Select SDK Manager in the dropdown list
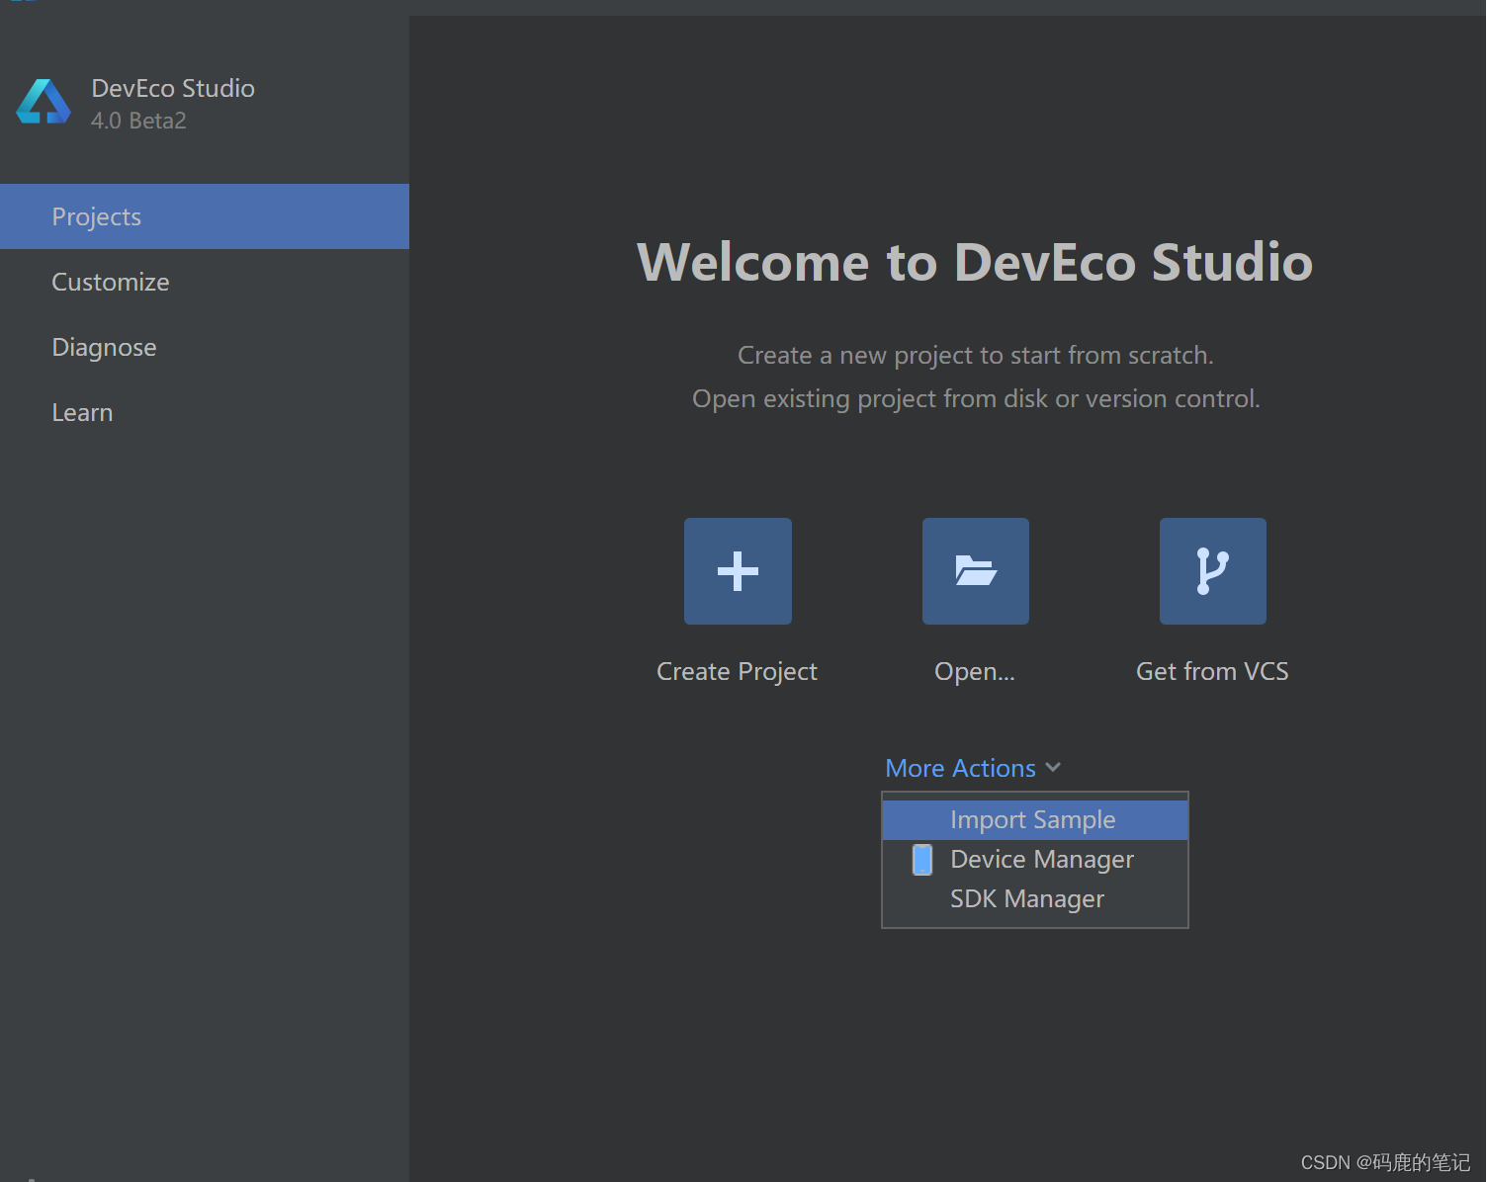The image size is (1487, 1182). 1026,899
